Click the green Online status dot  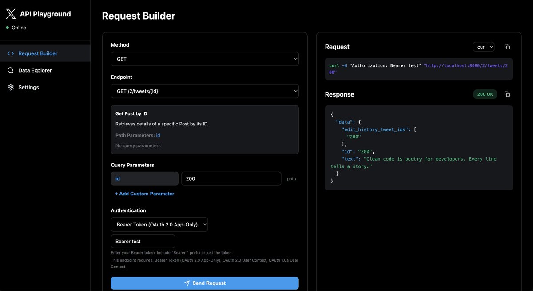pyautogui.click(x=8, y=28)
